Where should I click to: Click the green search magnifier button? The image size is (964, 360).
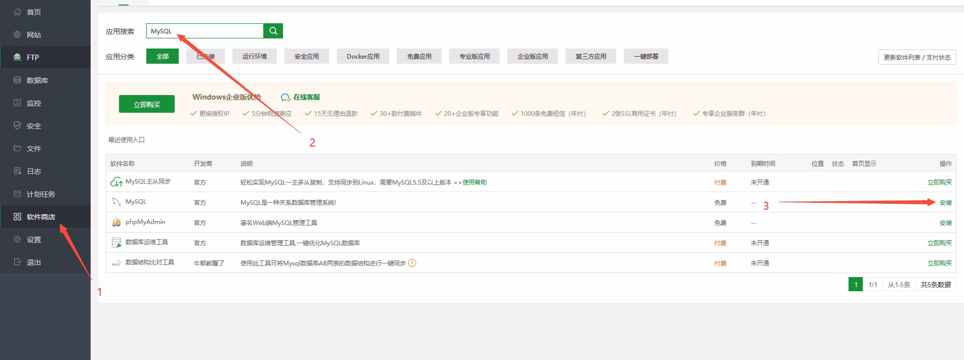click(273, 31)
